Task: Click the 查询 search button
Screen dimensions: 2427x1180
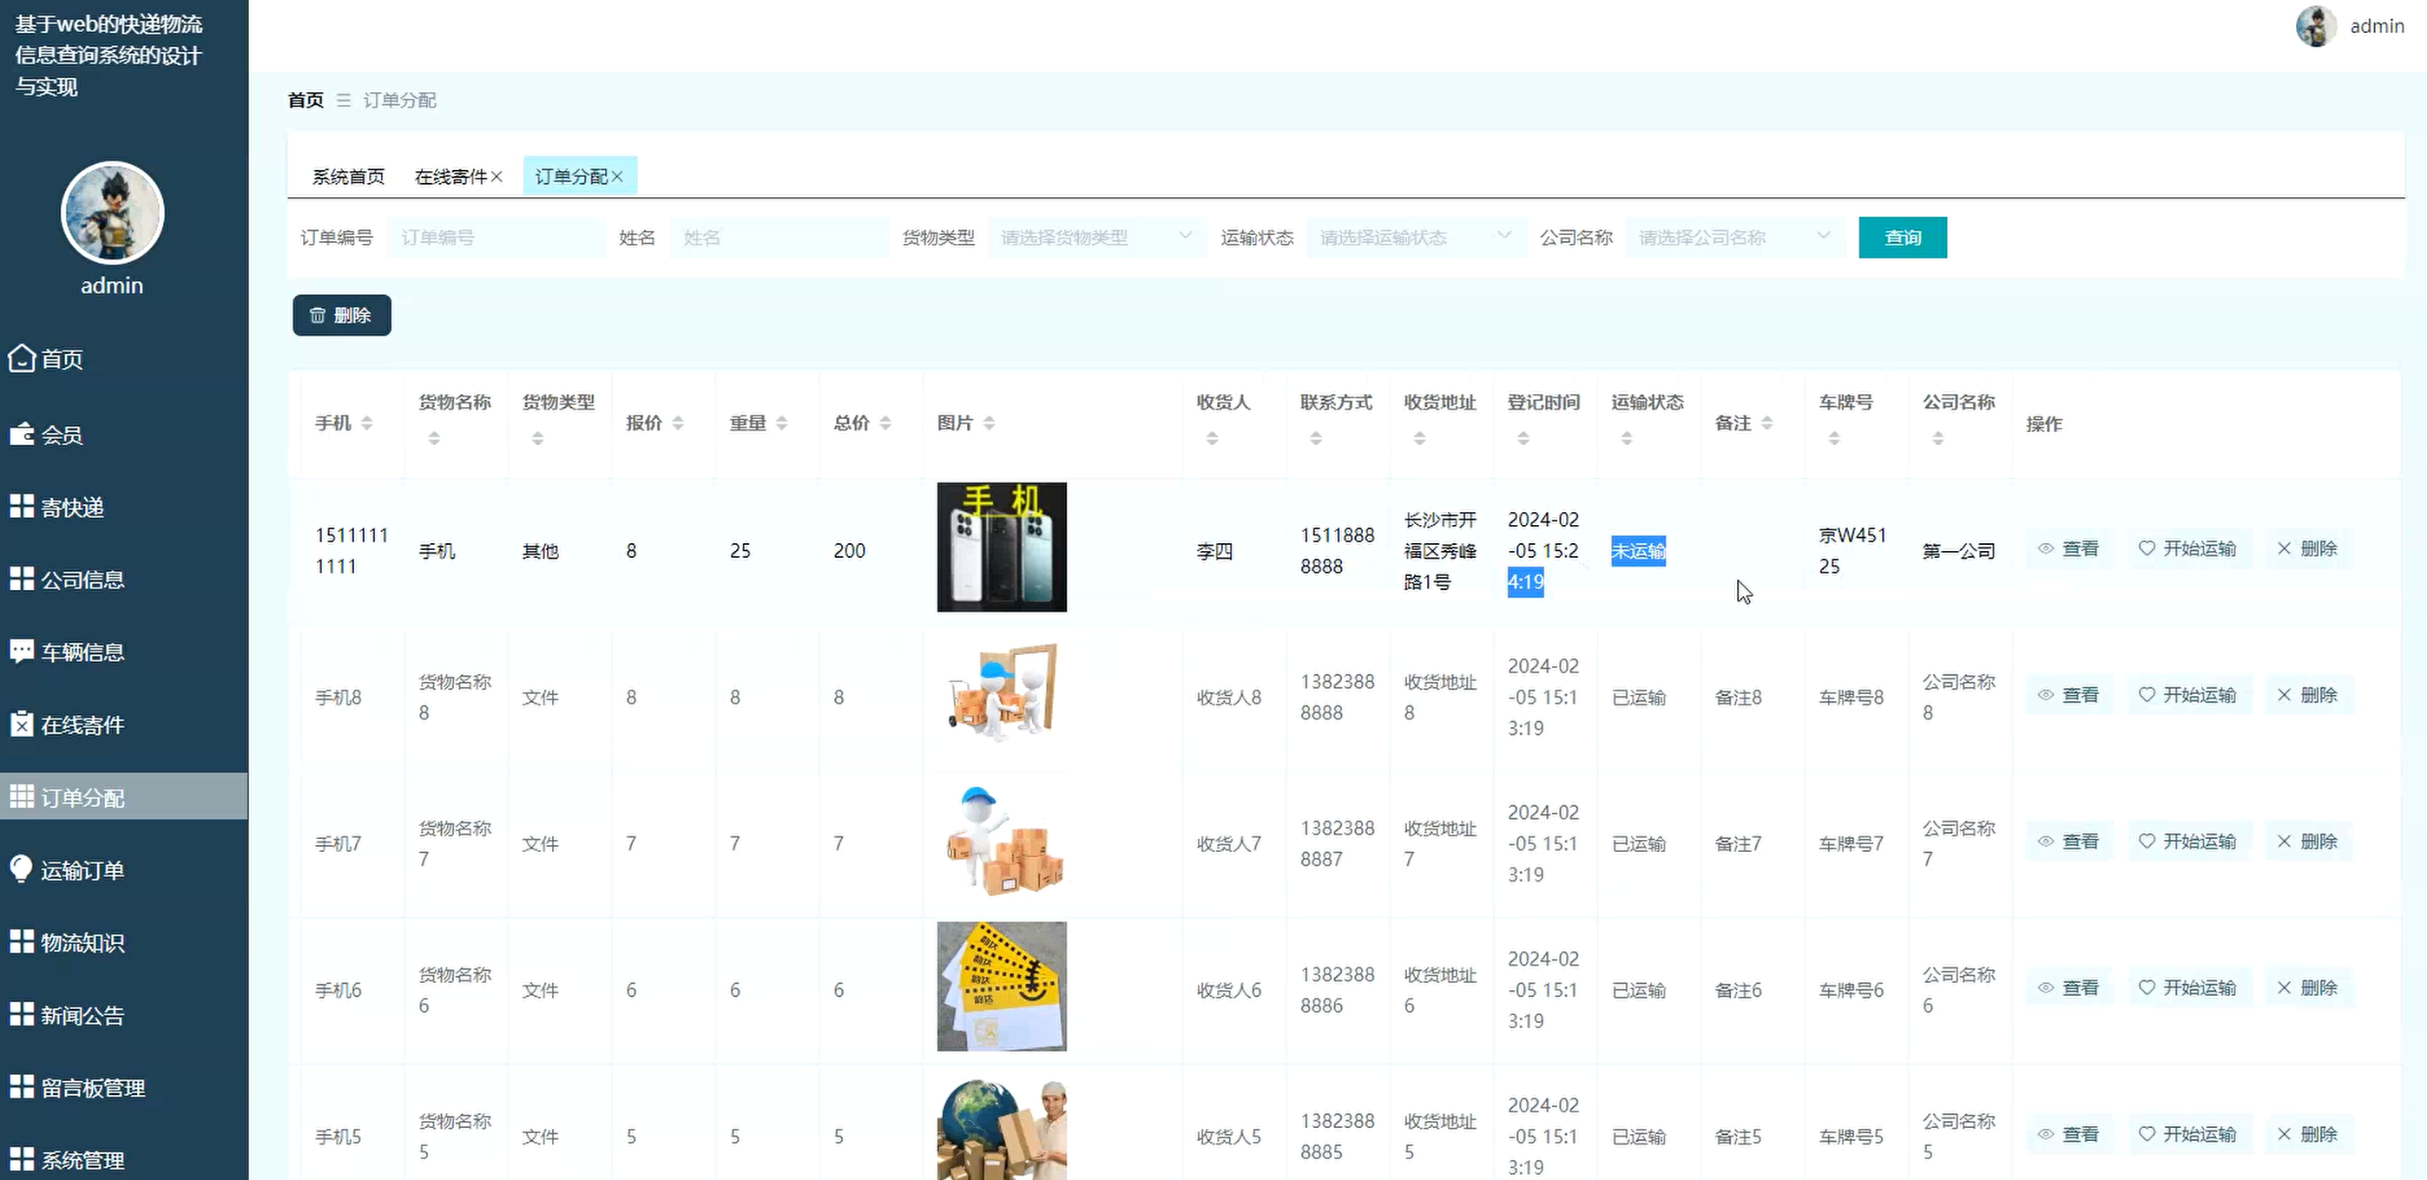Action: 1902,238
